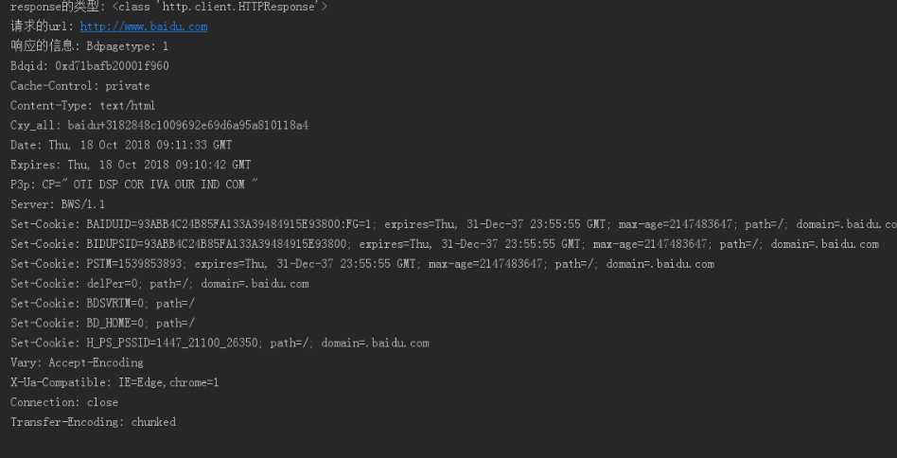Click the Set-Cookie delPer=0 line

160,284
